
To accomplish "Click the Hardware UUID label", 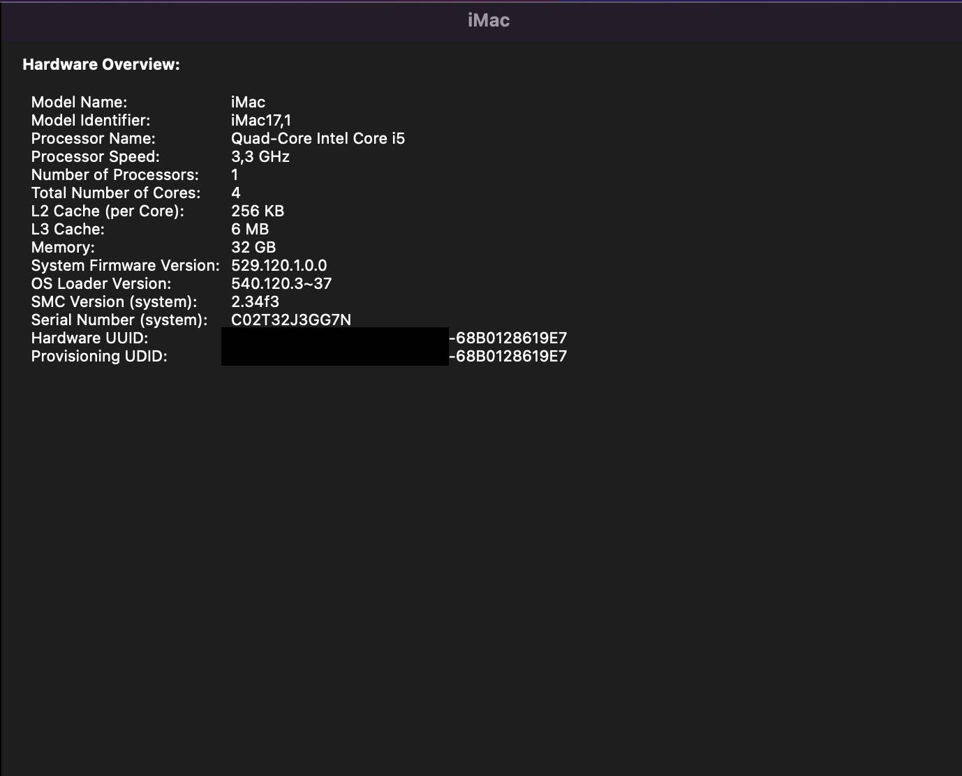I will [x=89, y=338].
